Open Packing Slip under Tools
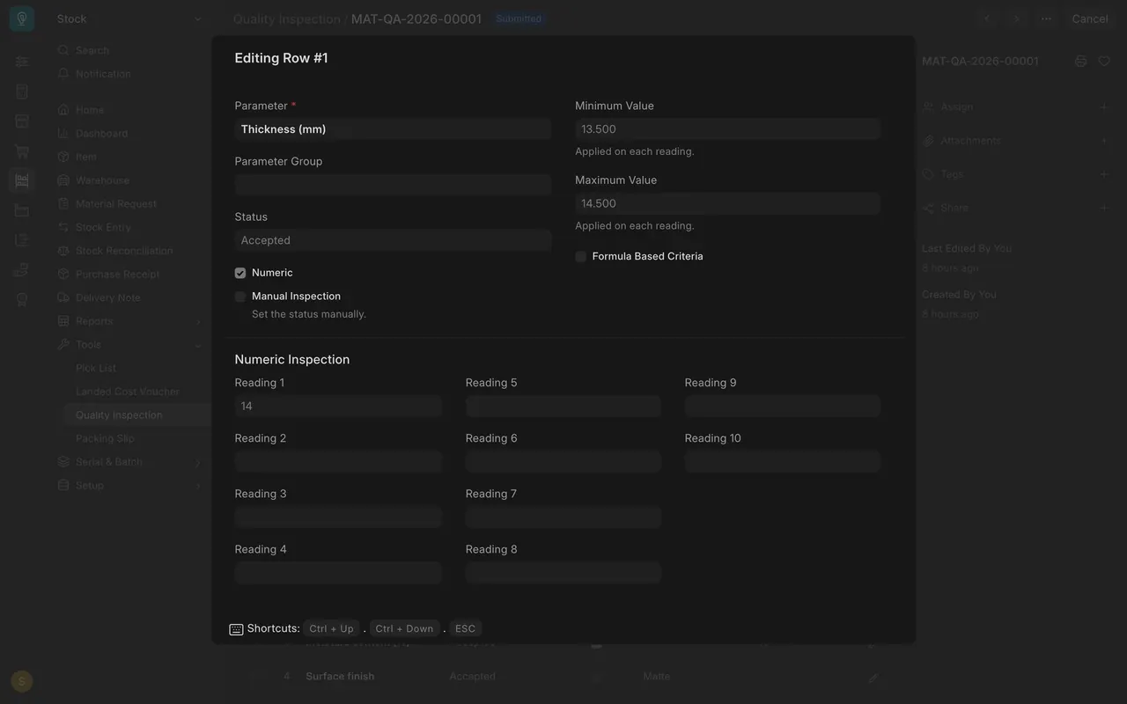Image resolution: width=1127 pixels, height=704 pixels. click(x=105, y=438)
